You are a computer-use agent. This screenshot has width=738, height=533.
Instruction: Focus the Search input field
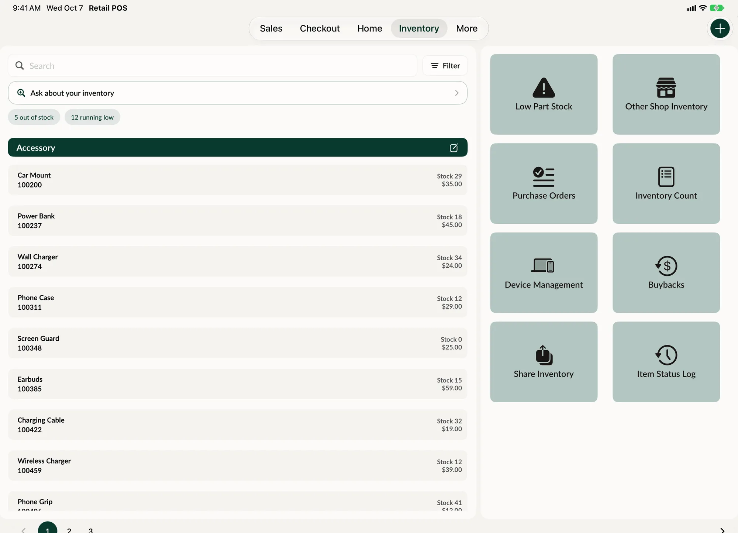pos(213,66)
